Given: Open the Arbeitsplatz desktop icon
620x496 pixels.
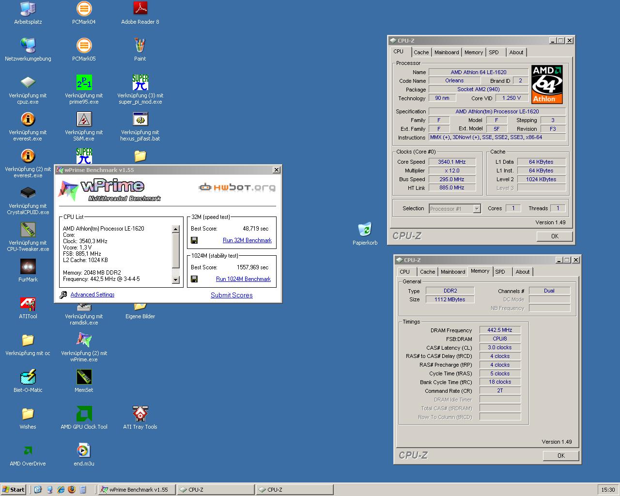Looking at the screenshot, I should [x=28, y=9].
